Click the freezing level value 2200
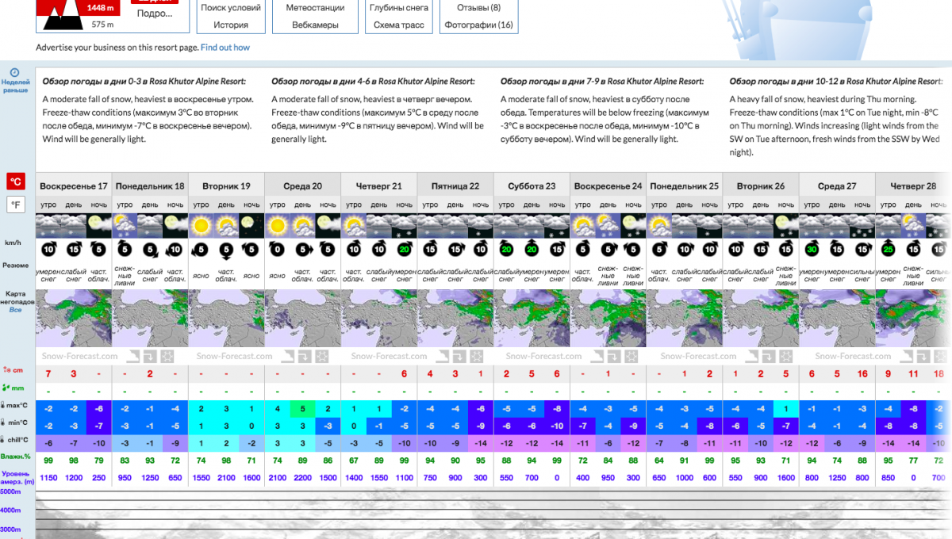 [302, 478]
